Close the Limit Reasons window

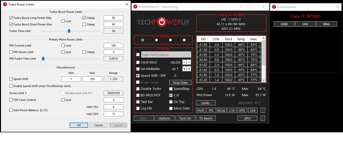point(338,7)
